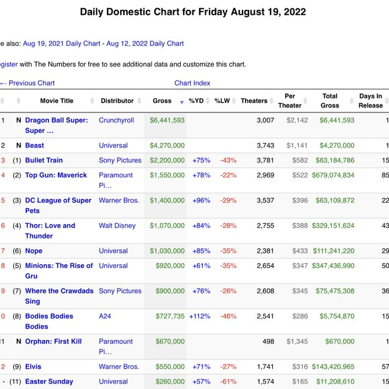Viewport: 389px width, 389px height.
Task: Sort by %YD column arrows
Action: [x=208, y=101]
